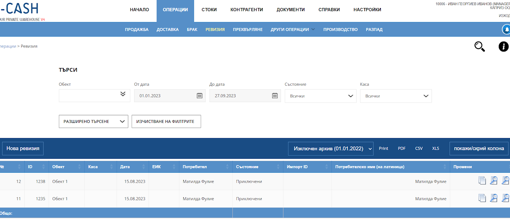Click Приключени status in row 12
Image resolution: width=510 pixels, height=221 pixels.
(x=249, y=182)
